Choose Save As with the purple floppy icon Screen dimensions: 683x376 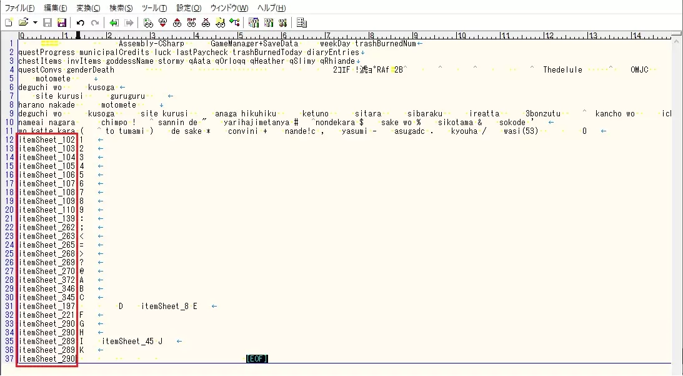pyautogui.click(x=62, y=23)
